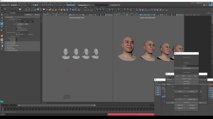Click the zero transforms button

coord(186,81)
